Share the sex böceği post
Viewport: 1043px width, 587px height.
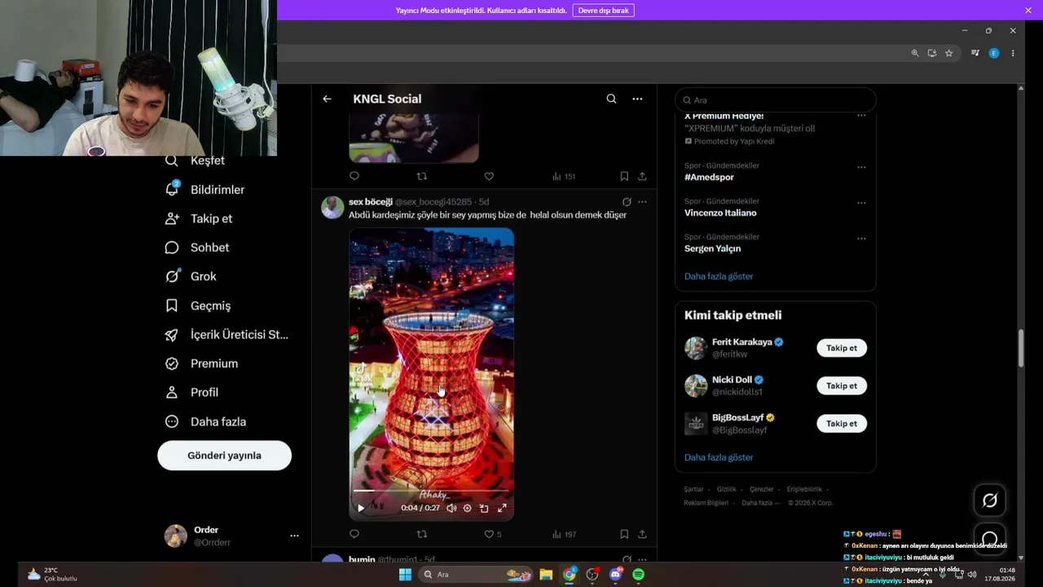pos(642,534)
